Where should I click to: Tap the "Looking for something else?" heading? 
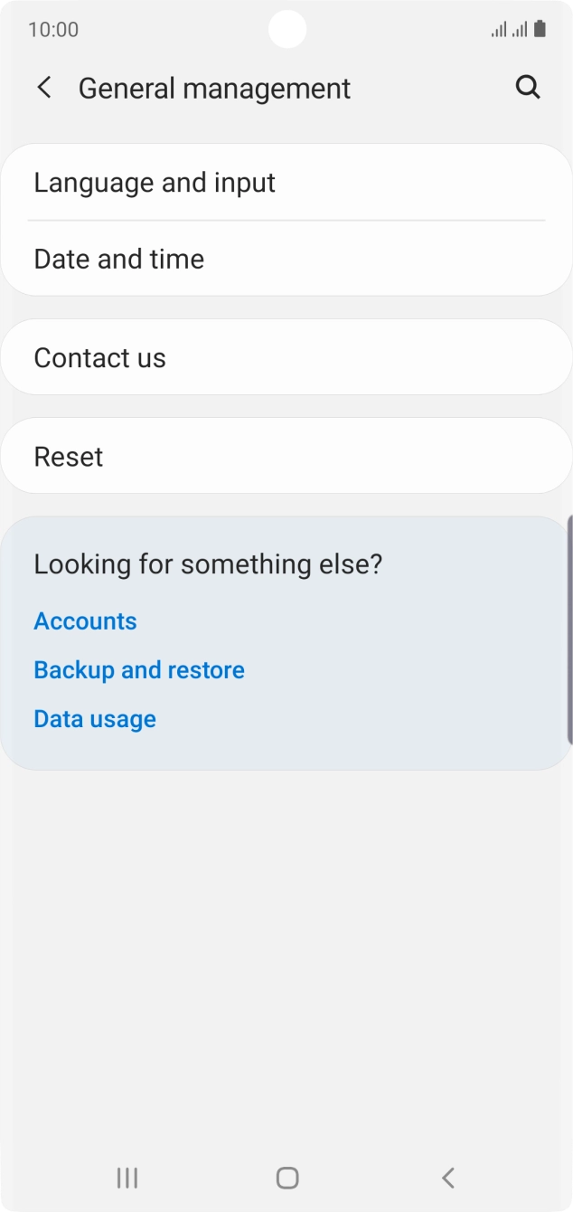[x=208, y=564]
